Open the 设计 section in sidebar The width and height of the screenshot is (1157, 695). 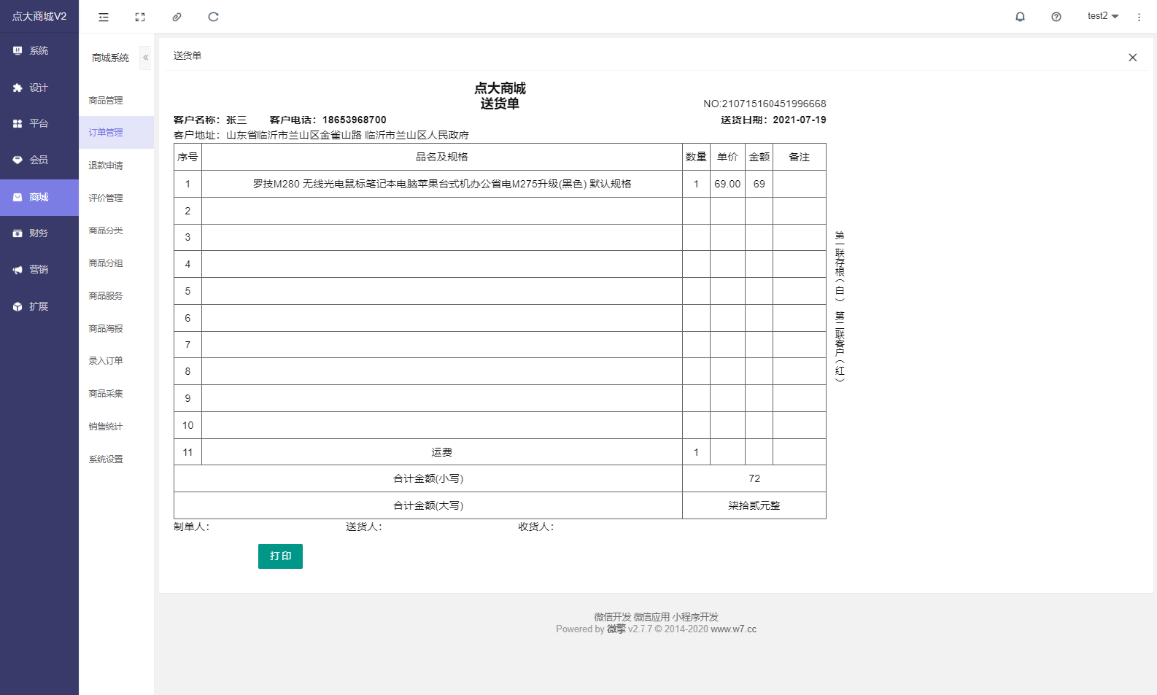[x=39, y=88]
